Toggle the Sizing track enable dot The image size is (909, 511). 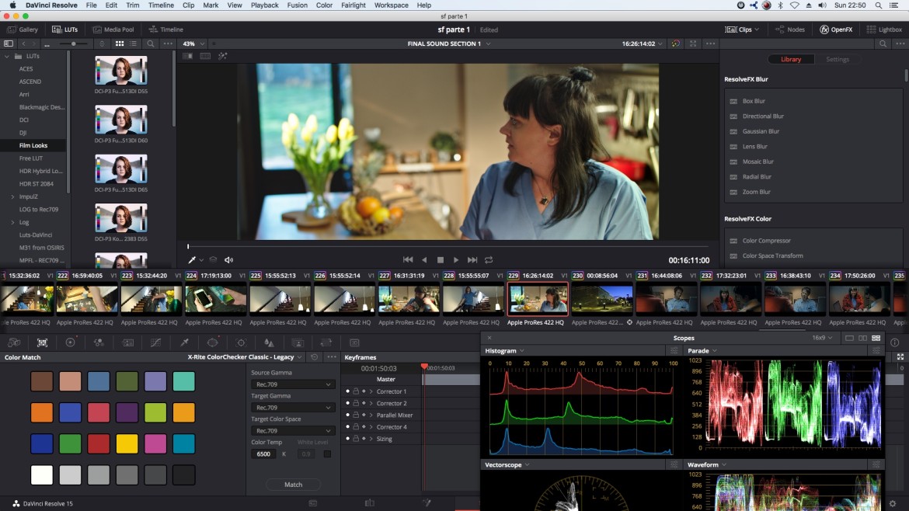click(x=348, y=439)
